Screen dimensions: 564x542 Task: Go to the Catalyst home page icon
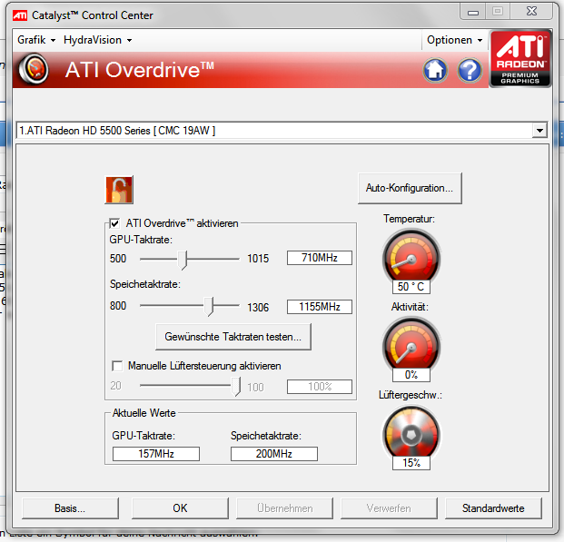[435, 70]
